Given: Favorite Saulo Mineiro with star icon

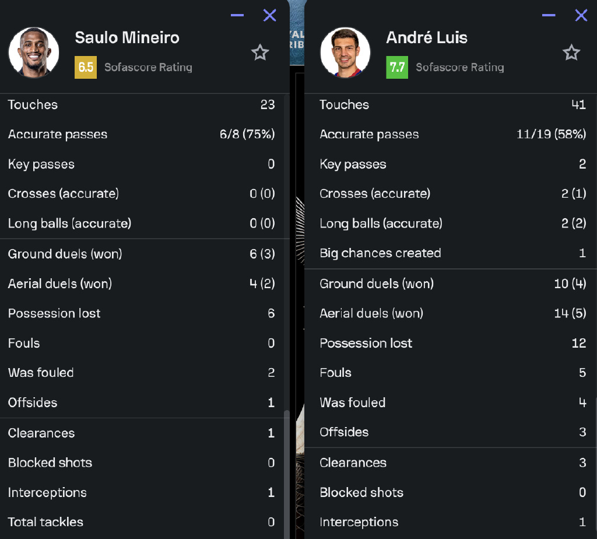Looking at the screenshot, I should tap(260, 52).
